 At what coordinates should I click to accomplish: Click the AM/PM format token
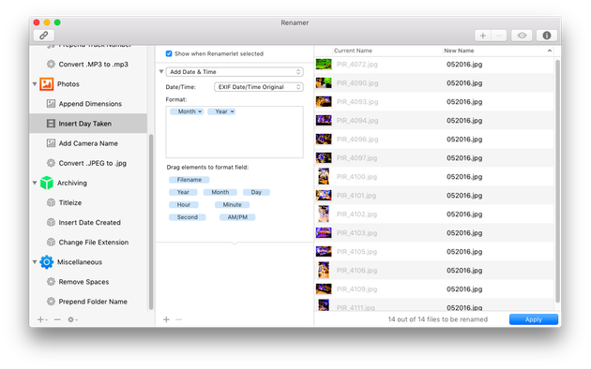[x=237, y=217]
